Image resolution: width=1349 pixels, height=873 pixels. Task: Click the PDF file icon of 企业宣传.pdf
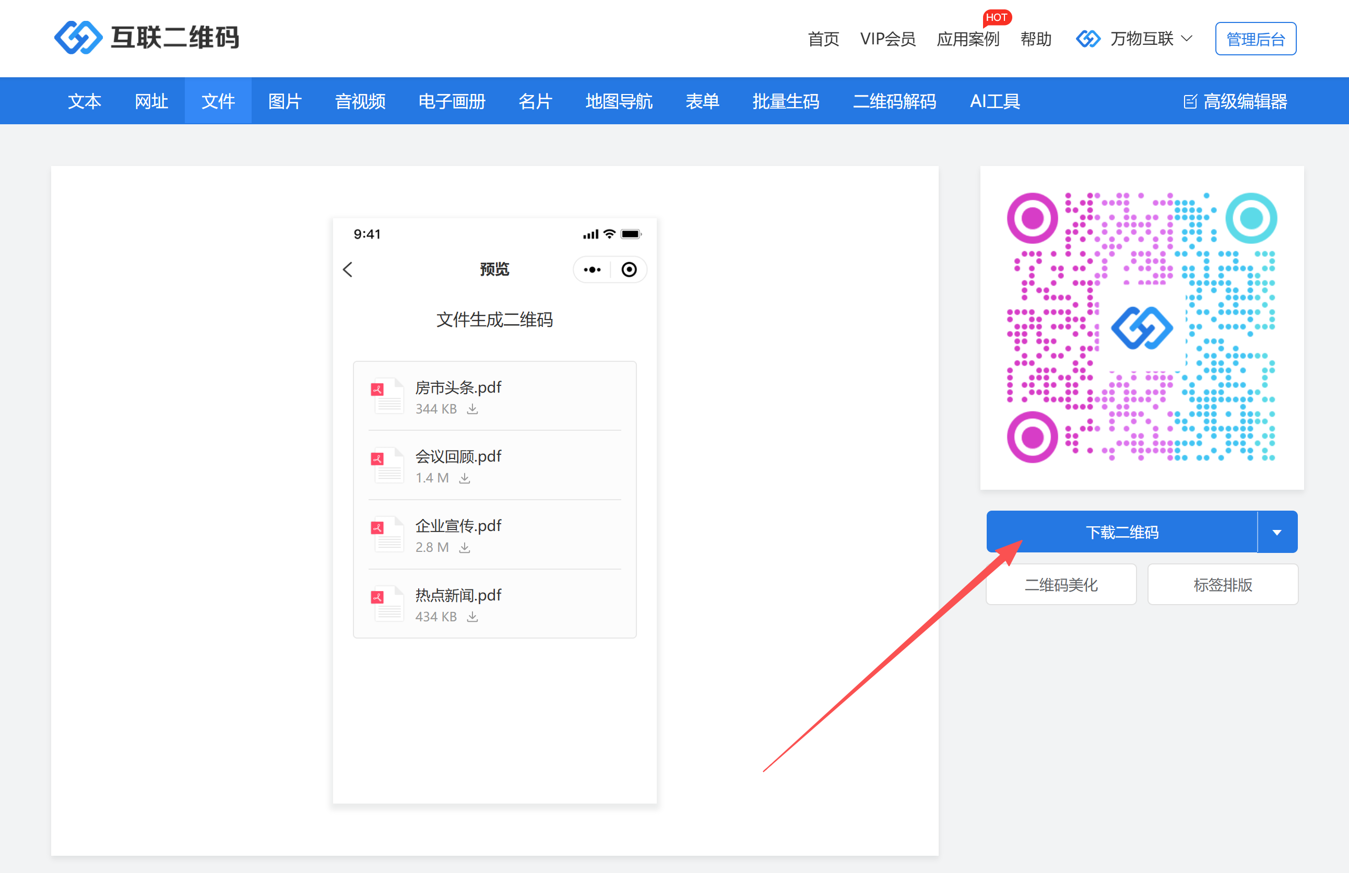pyautogui.click(x=388, y=534)
